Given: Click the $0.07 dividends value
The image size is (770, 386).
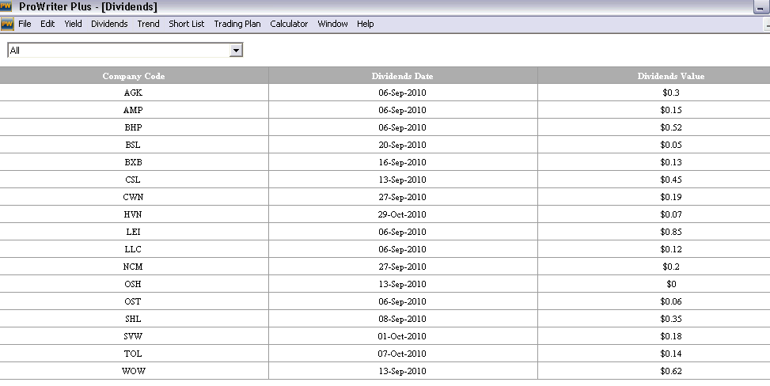Looking at the screenshot, I should click(x=671, y=214).
